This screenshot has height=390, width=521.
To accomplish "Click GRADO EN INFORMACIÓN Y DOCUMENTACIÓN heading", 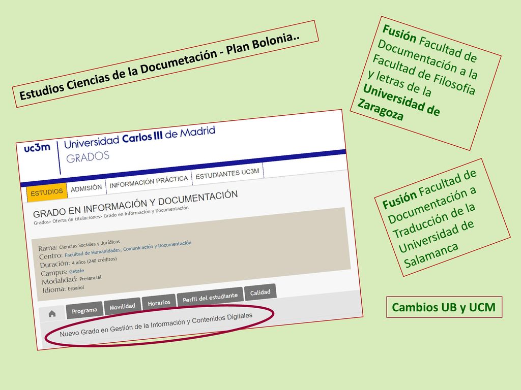I will 135,204.
